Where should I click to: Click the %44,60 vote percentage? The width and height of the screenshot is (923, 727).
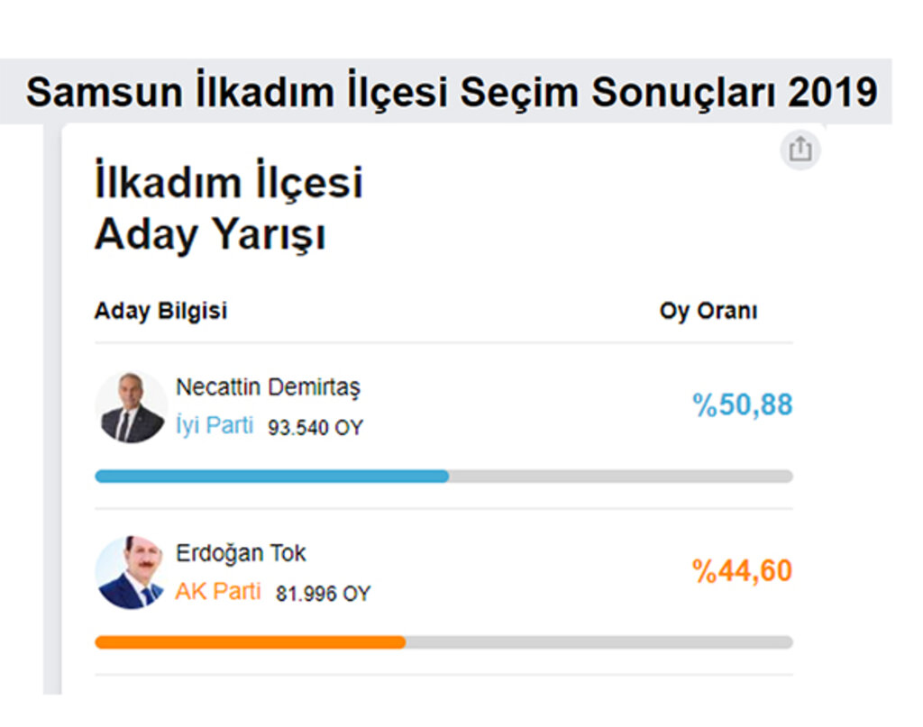click(x=743, y=570)
